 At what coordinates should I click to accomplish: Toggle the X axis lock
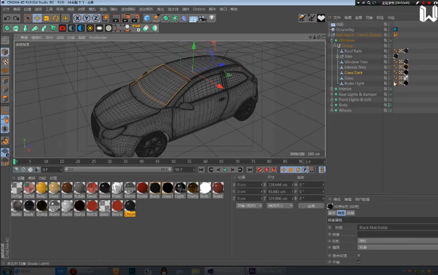pos(77,18)
